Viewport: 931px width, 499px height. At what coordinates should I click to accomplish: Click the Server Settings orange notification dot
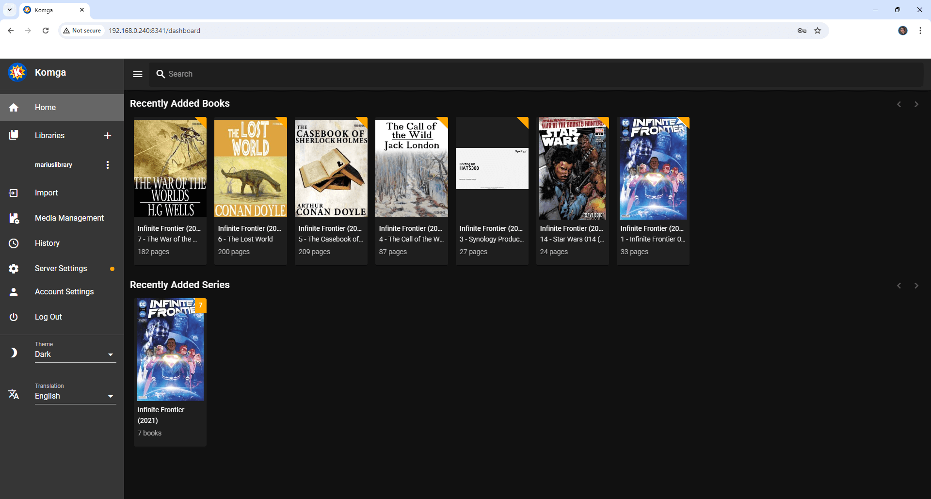[x=112, y=269]
